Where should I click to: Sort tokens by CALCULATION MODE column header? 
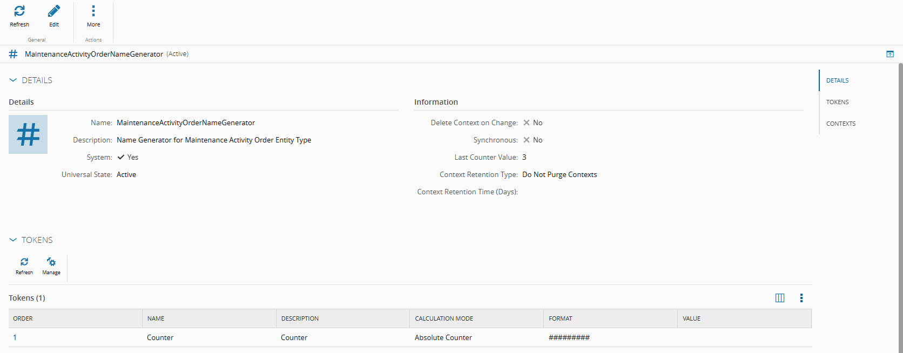click(x=444, y=318)
